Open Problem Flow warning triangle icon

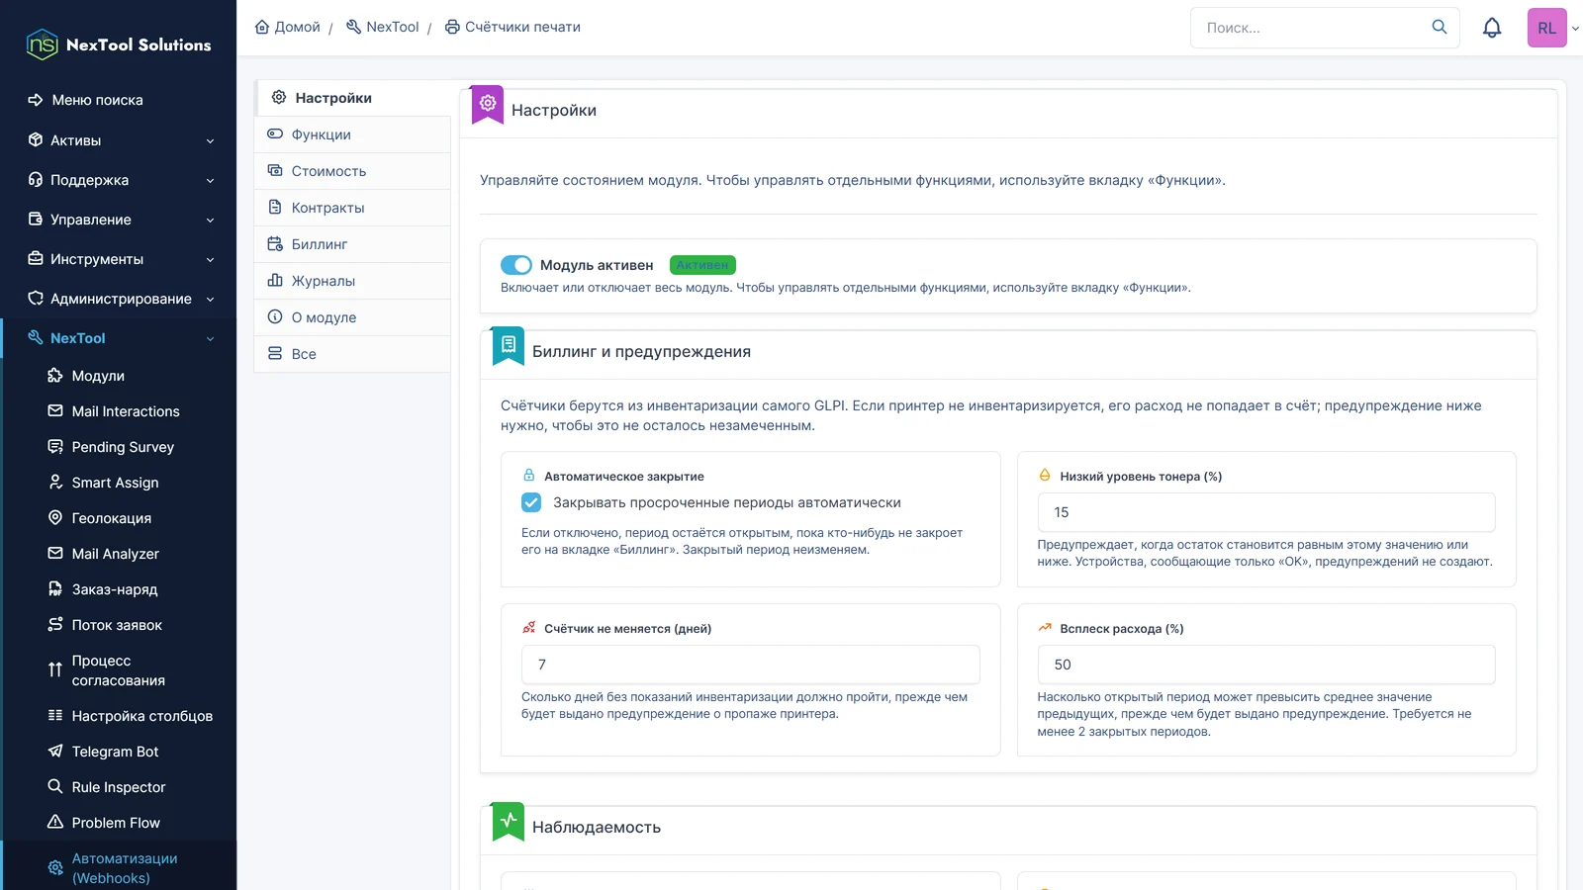coord(55,823)
